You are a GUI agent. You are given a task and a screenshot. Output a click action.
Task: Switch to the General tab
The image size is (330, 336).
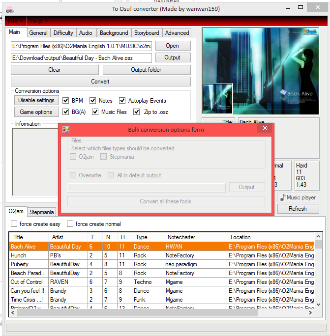pyautogui.click(x=38, y=33)
